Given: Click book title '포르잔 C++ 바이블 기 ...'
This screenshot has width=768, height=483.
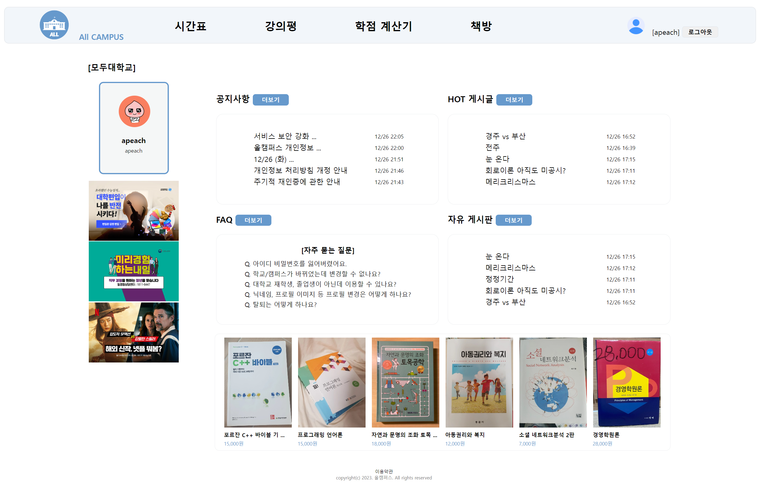Looking at the screenshot, I should pos(255,435).
